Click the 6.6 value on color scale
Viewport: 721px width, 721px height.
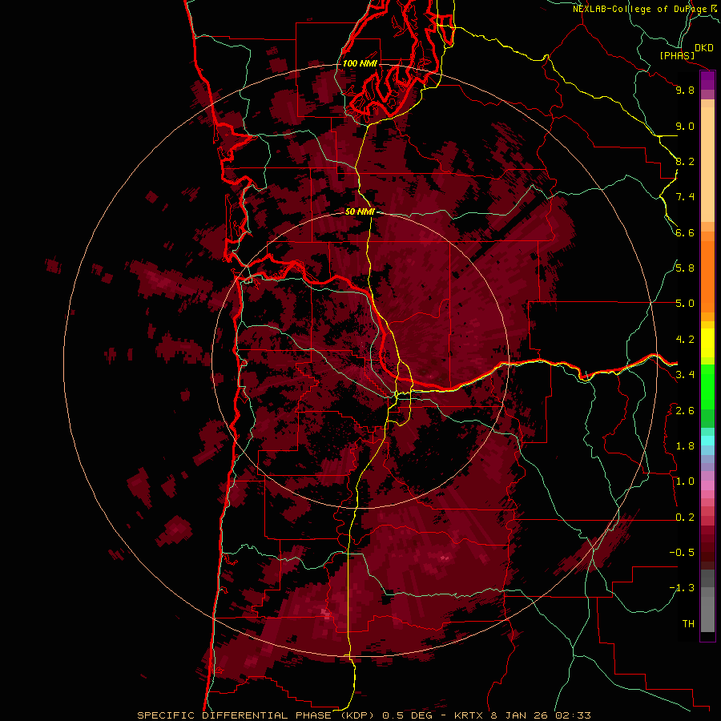685,232
